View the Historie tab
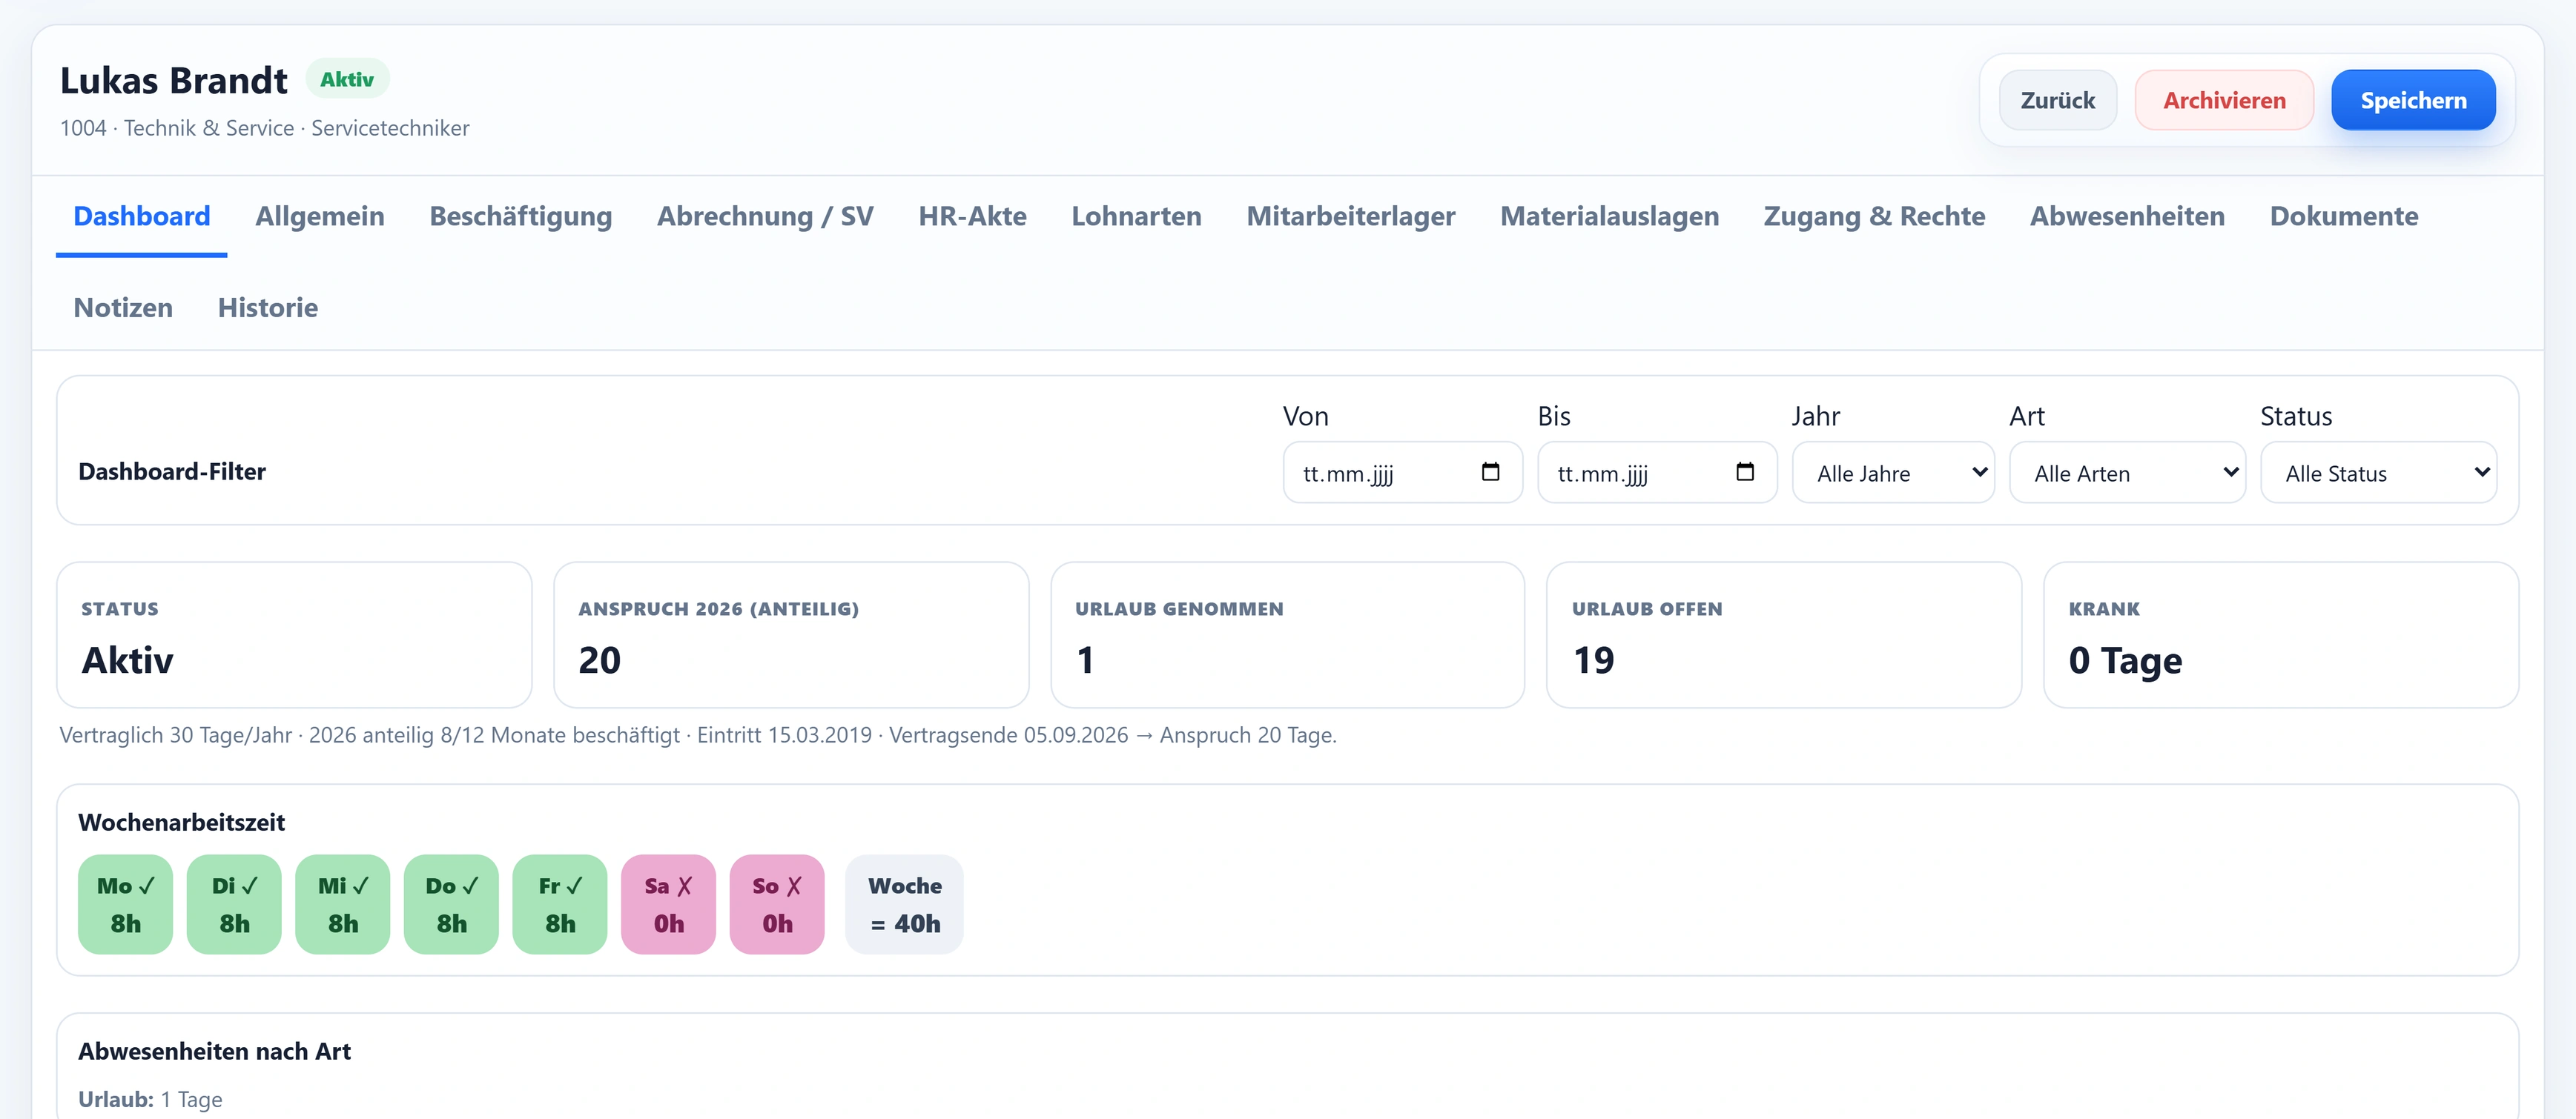The width and height of the screenshot is (2576, 1119). [268, 308]
